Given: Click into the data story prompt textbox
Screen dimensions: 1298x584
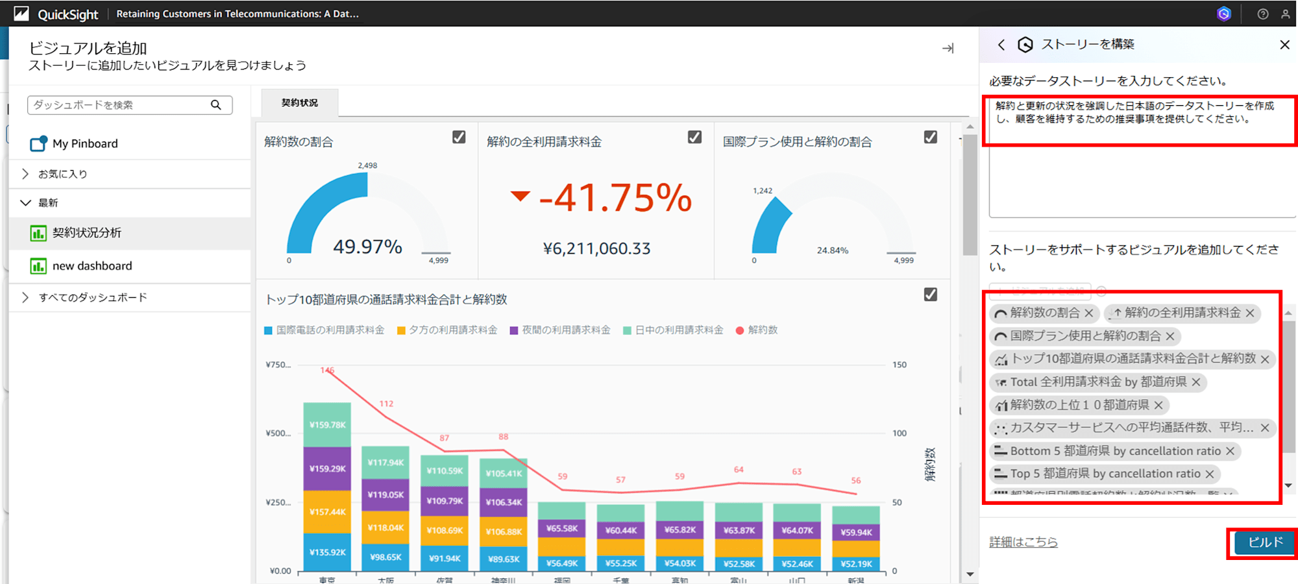Looking at the screenshot, I should tap(1142, 157).
